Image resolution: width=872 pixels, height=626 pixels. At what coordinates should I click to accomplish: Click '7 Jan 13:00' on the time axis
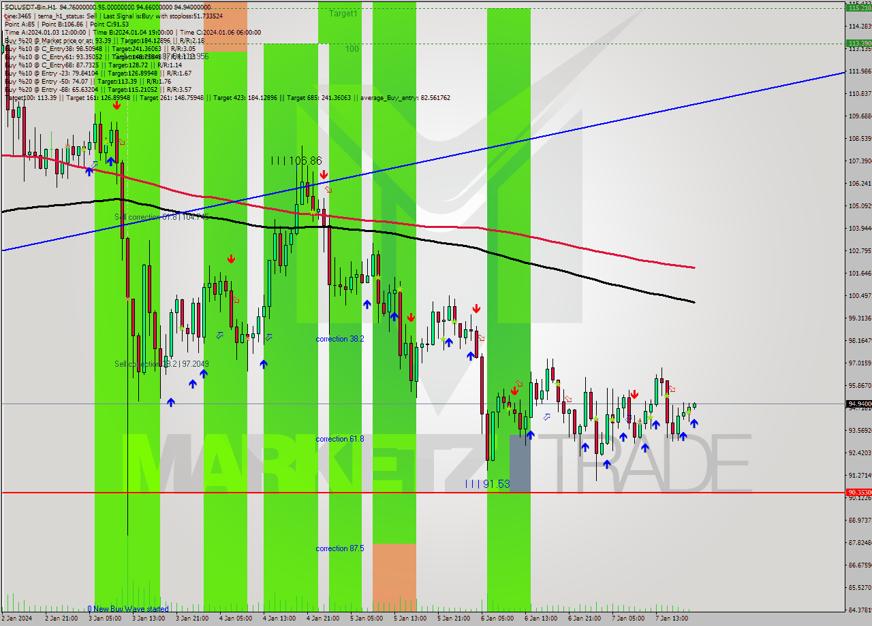pos(671,619)
